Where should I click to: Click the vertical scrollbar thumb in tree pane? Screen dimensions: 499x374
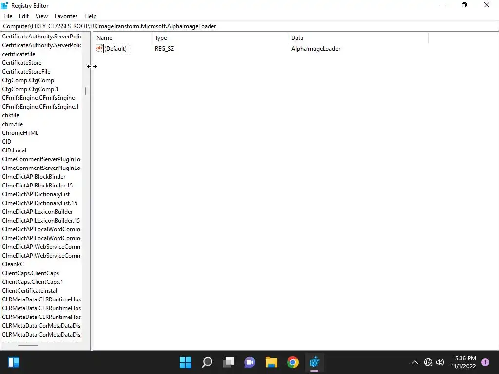(86, 92)
